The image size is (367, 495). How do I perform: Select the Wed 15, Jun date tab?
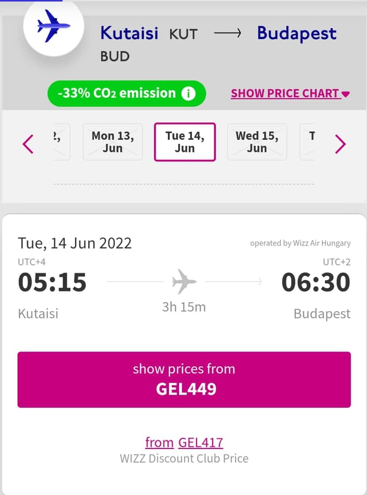click(257, 142)
